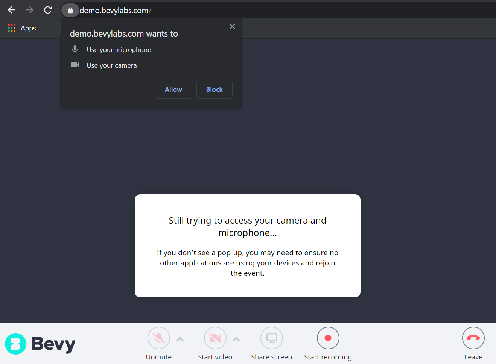This screenshot has height=364, width=496.
Task: Expand microphone options arrow
Action: coord(180,339)
